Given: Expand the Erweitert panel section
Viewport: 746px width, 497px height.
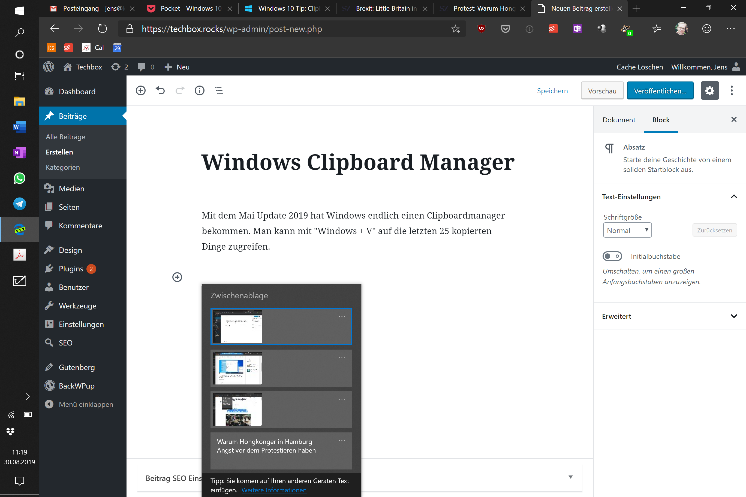Looking at the screenshot, I should [x=669, y=316].
